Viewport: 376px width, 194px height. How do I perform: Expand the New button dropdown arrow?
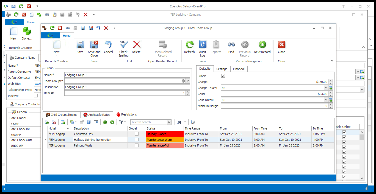pyautogui.click(x=57, y=55)
